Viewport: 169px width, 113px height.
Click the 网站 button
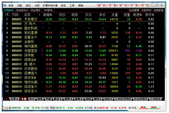click(145, 5)
